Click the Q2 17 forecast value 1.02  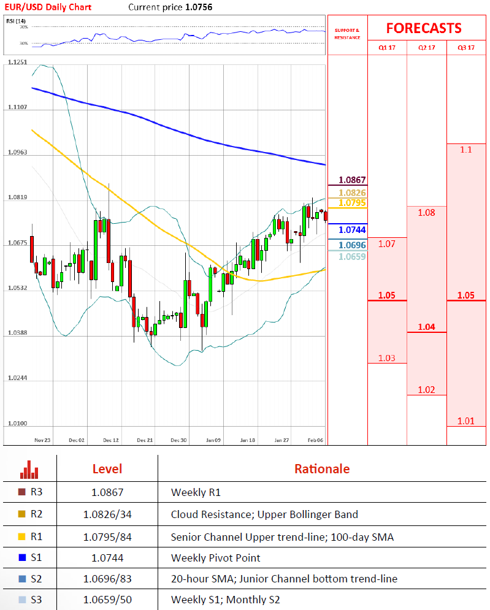pos(427,390)
